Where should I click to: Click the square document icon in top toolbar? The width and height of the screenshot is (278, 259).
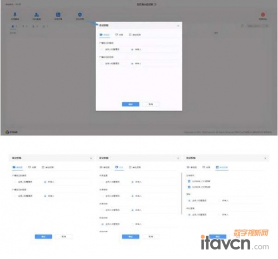58,14
